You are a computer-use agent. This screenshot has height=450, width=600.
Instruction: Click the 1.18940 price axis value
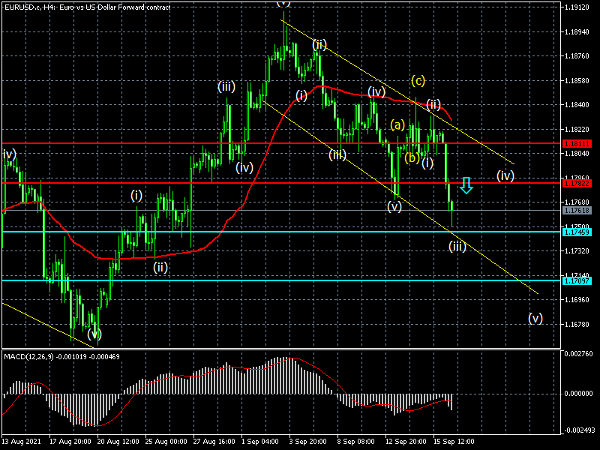577,31
